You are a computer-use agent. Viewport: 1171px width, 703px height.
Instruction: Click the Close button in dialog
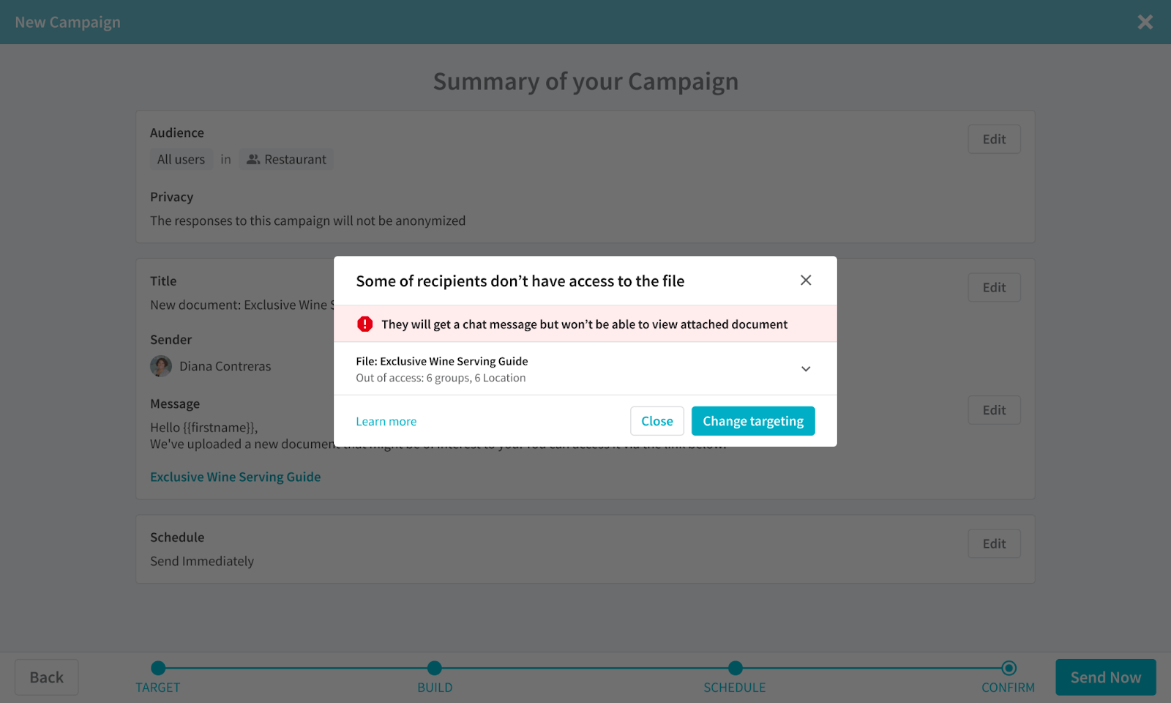tap(656, 421)
